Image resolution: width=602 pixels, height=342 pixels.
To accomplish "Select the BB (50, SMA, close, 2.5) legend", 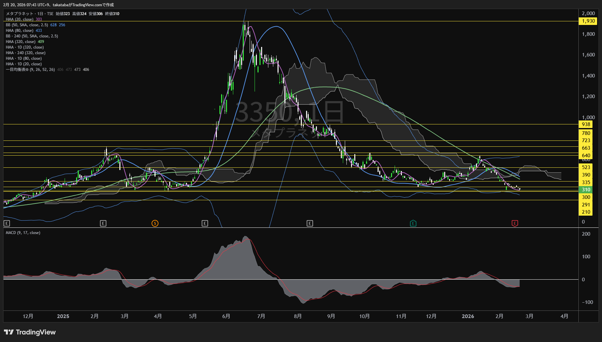I will point(27,25).
